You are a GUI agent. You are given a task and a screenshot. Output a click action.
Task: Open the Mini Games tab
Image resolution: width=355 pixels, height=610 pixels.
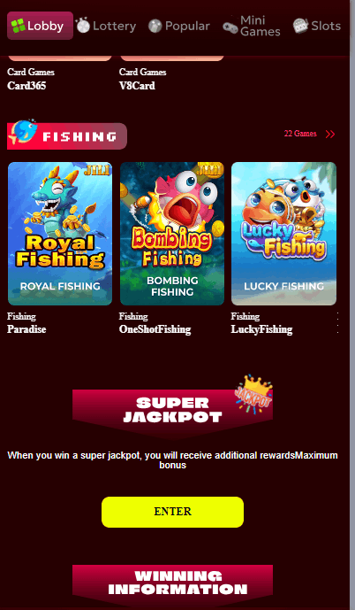(252, 26)
